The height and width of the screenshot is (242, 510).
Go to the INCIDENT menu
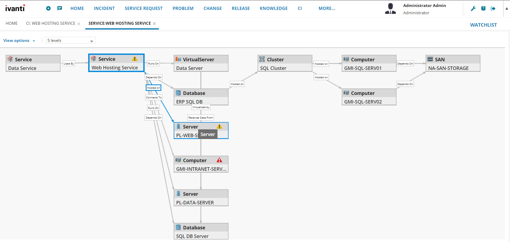104,9
